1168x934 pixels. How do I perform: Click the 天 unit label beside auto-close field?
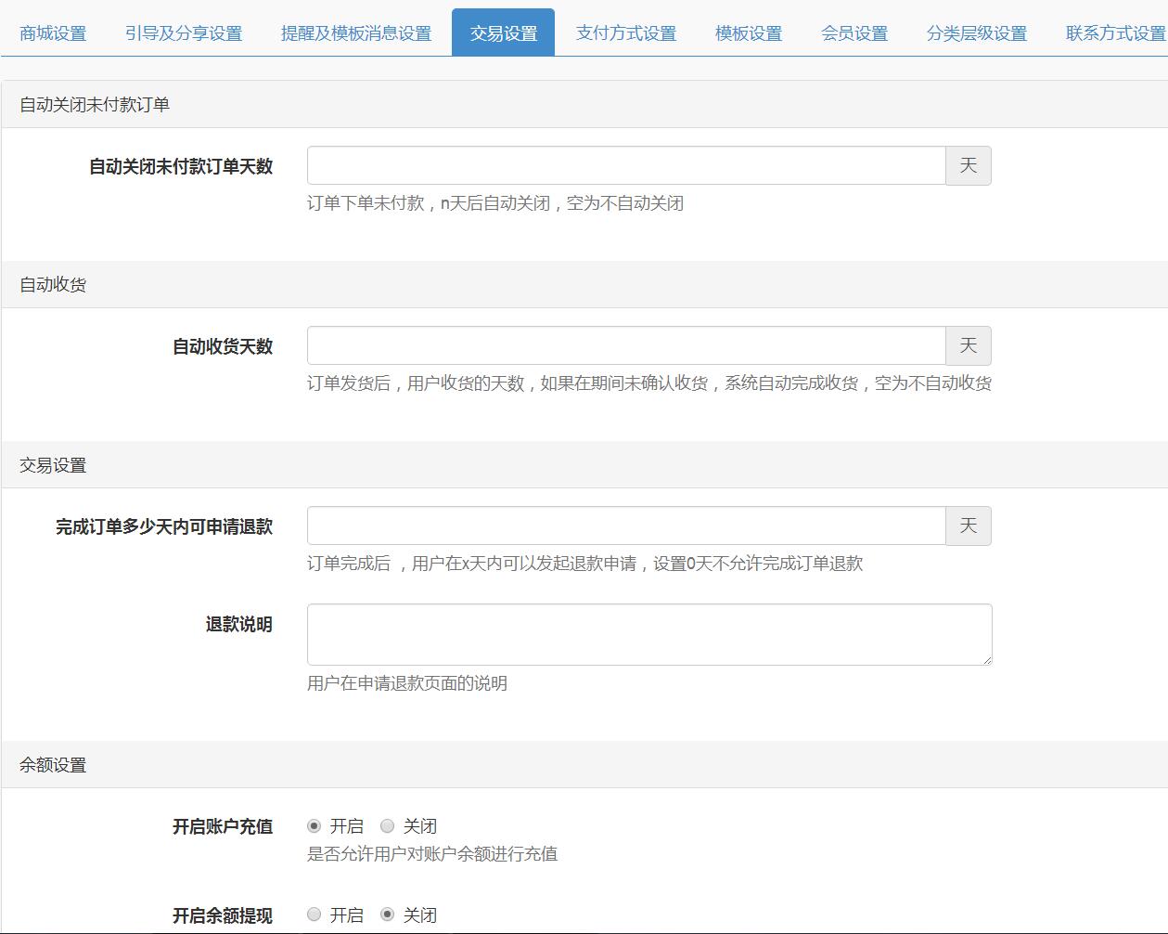[x=968, y=165]
